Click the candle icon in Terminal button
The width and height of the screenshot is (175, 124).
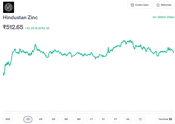click(x=170, y=119)
